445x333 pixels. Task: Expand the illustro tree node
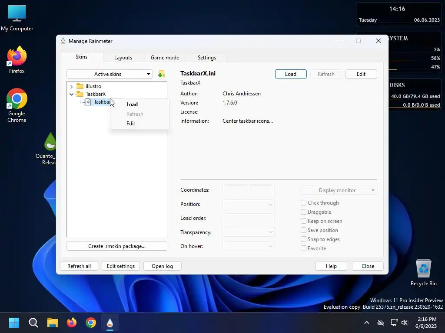point(72,86)
